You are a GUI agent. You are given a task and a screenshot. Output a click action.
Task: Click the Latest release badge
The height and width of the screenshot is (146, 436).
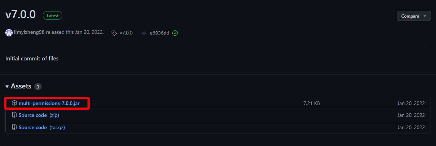pyautogui.click(x=53, y=16)
